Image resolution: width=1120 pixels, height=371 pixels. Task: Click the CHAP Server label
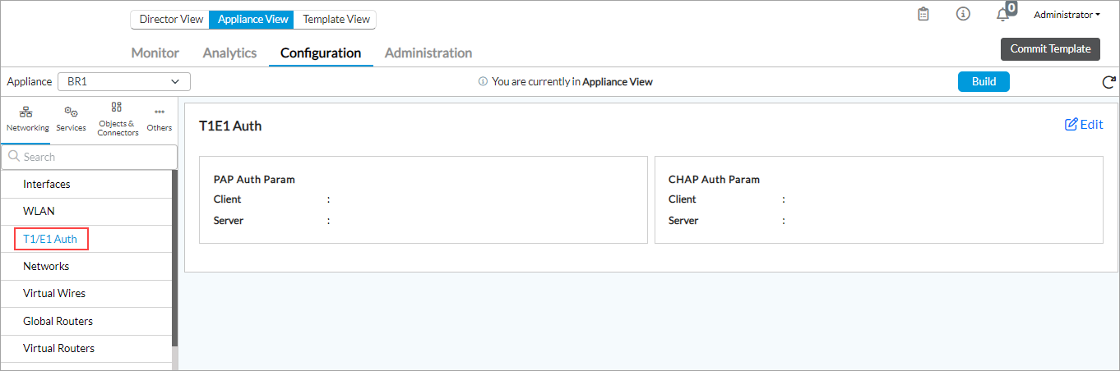point(683,221)
